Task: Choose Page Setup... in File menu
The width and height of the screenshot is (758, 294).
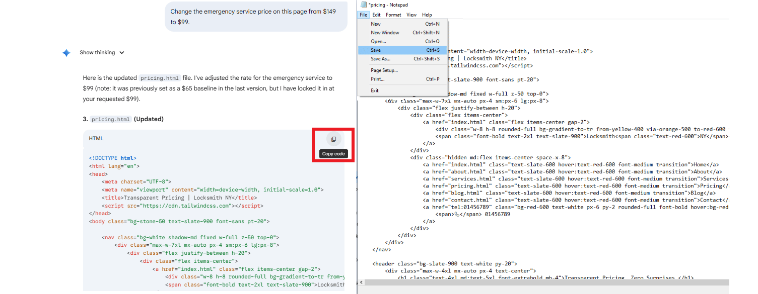Action: click(402, 70)
